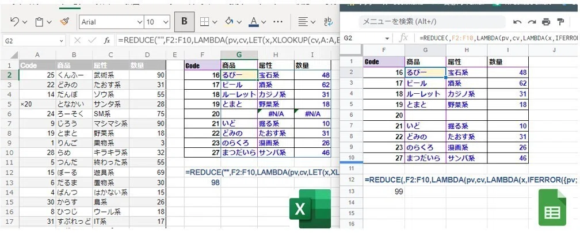Click the REDUCE formula text in Sheets row 12
The width and height of the screenshot is (580, 233).
pos(471,179)
